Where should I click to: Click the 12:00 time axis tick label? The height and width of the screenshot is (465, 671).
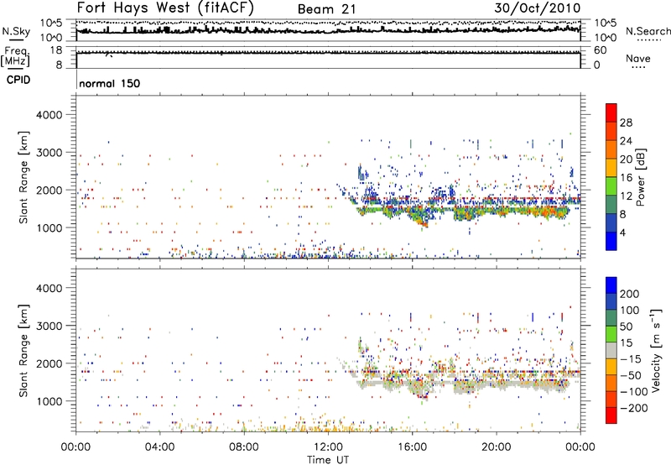[328, 447]
